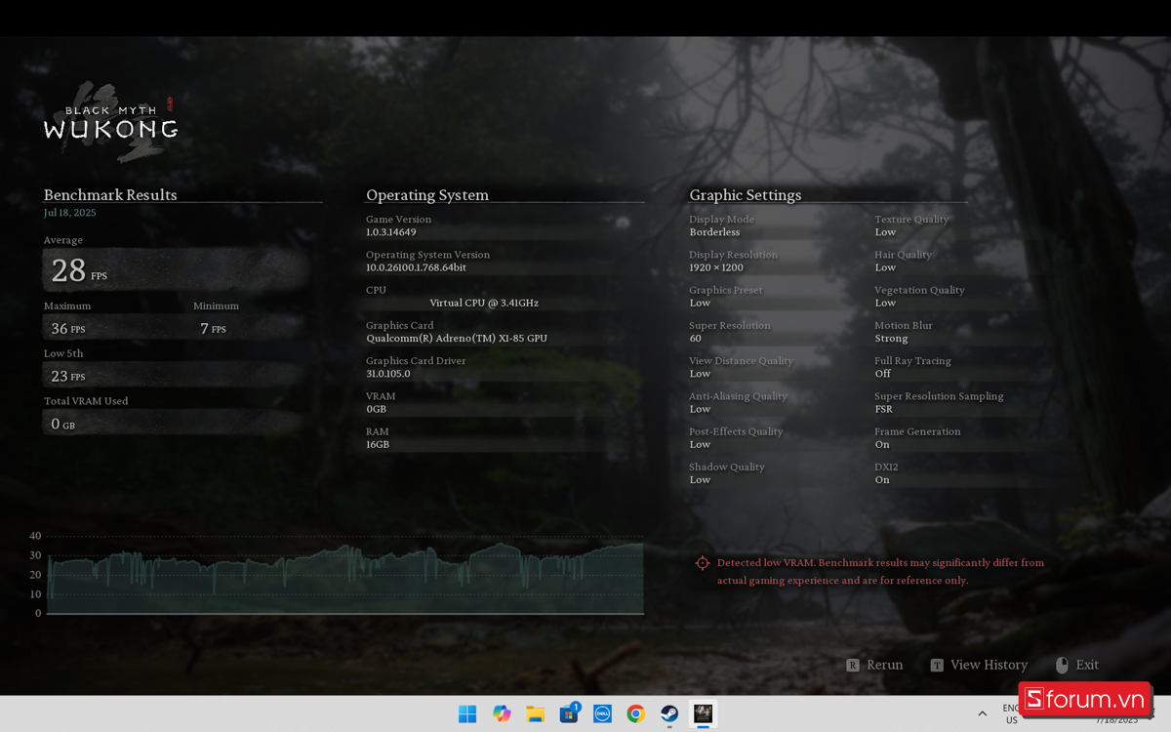Click the Total VRAM Used "0 GB" value

click(x=62, y=424)
